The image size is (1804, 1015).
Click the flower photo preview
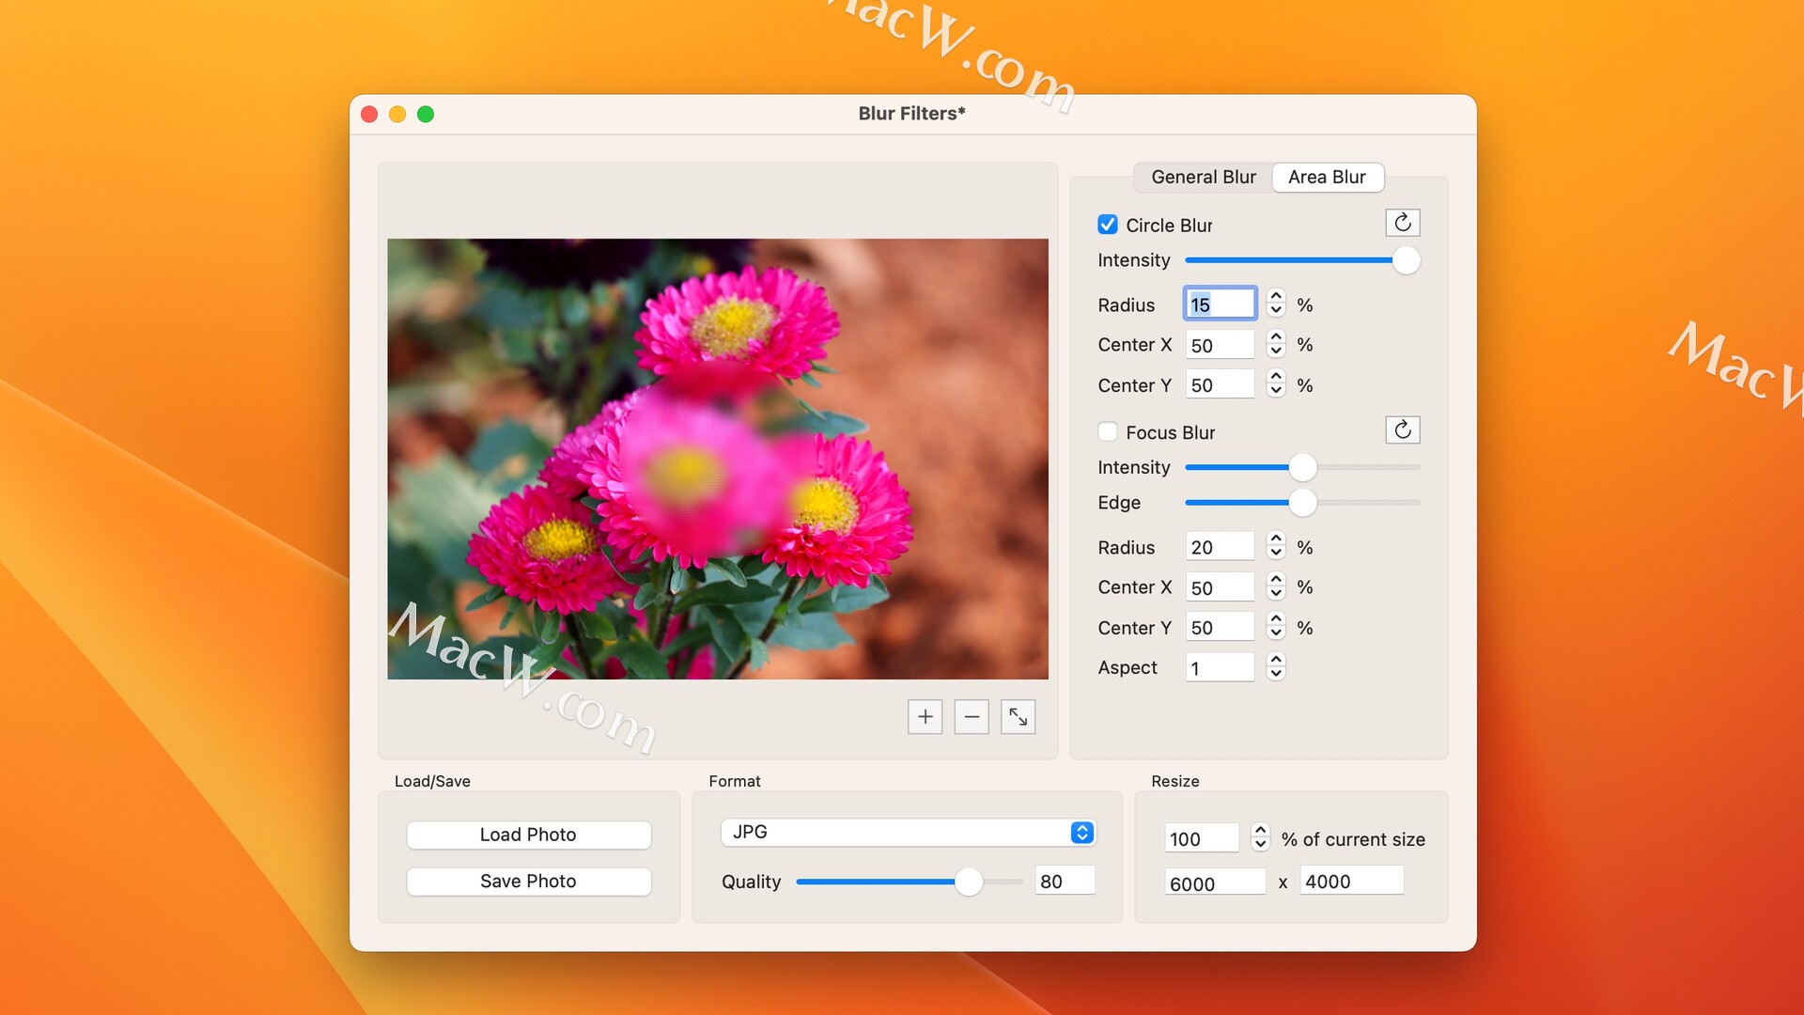click(x=718, y=459)
